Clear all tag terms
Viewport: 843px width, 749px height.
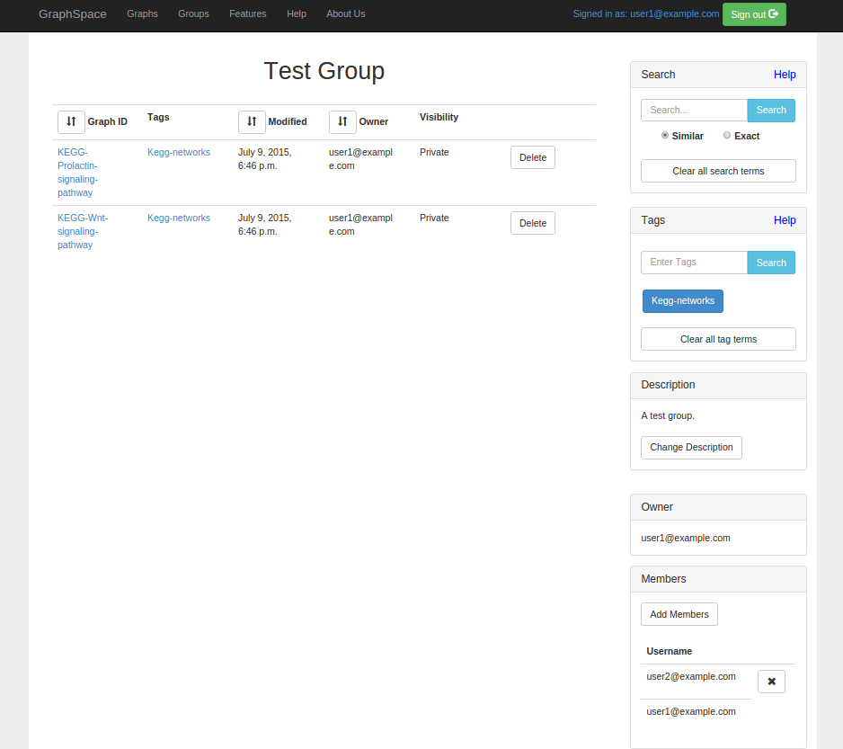718,339
